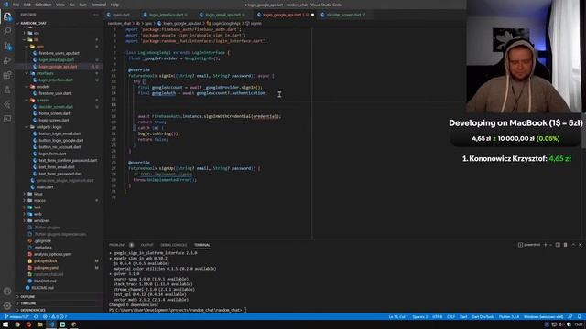586x329 pixels.
Task: Open File Explorer from the taskbar
Action: (39, 324)
